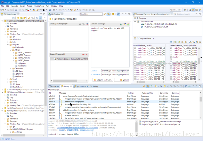
Task: Open the parent commit hash link
Action: pos(77,128)
